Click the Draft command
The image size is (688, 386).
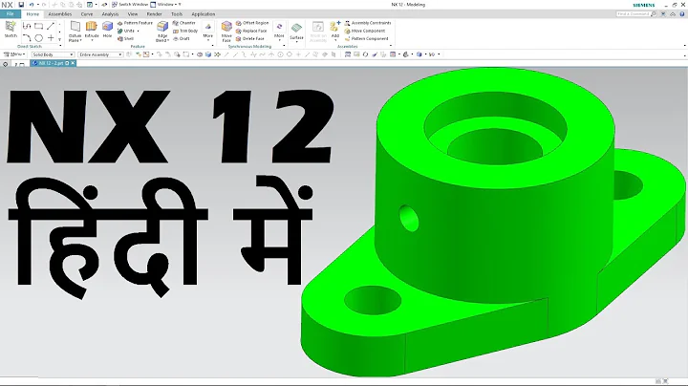[182, 38]
